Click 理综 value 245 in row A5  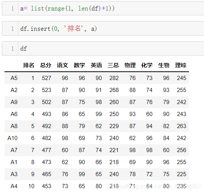(x=181, y=78)
